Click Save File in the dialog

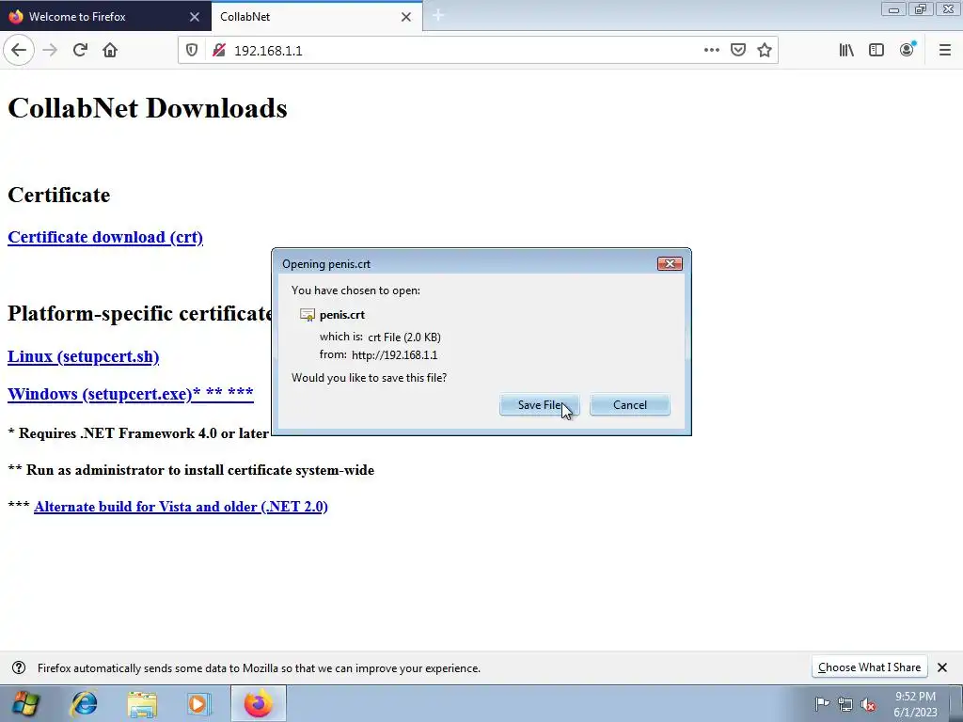539,404
